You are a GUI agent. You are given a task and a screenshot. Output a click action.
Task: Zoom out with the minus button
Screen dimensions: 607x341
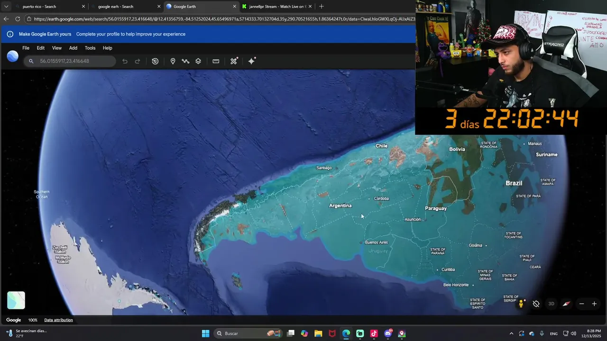coord(581,304)
